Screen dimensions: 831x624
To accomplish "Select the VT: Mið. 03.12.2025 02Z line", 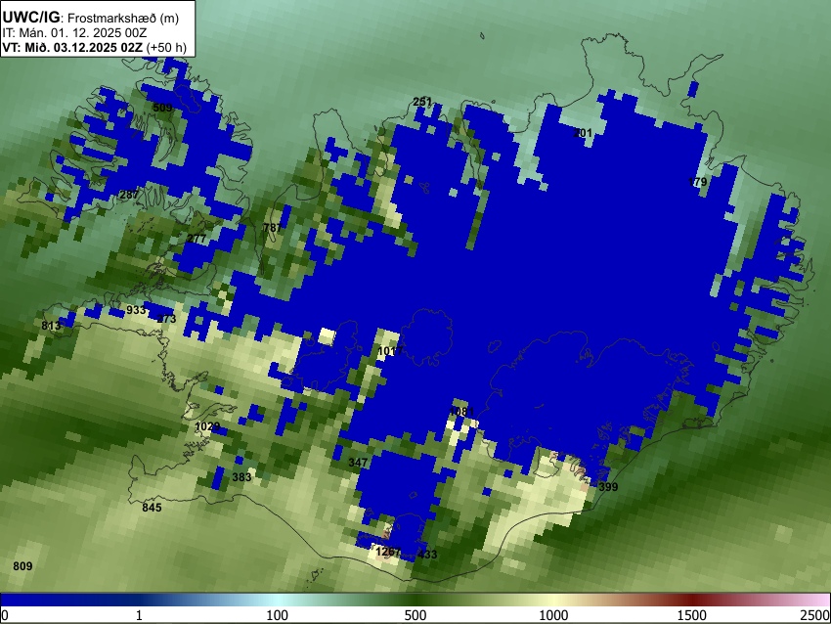I will click(x=94, y=47).
